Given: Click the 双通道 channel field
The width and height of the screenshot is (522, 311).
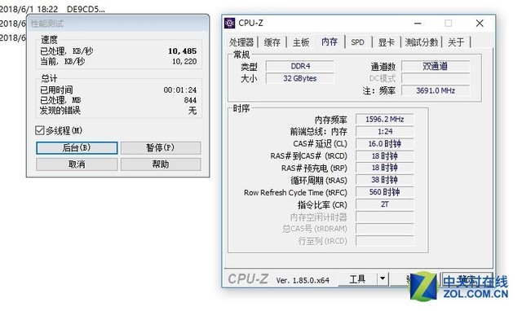Looking at the screenshot, I should (436, 66).
